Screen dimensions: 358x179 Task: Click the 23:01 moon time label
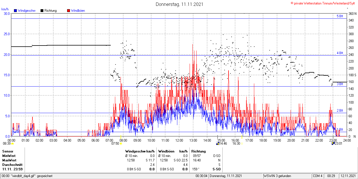click(x=338, y=144)
